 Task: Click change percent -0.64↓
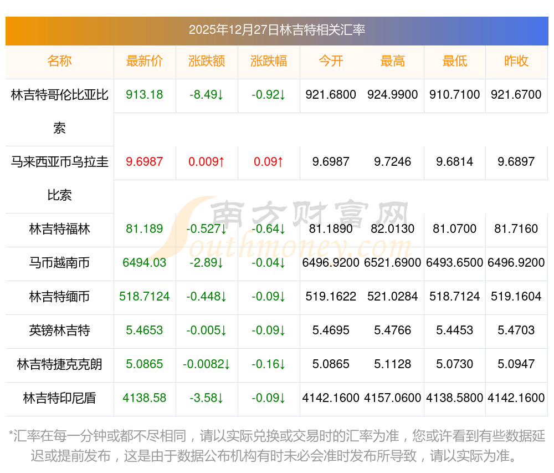pyautogui.click(x=269, y=228)
